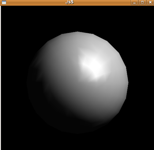Viewport: 154px width, 150px height.
Task: Click the rightmost edge of the sphere
Action: pos(128,82)
